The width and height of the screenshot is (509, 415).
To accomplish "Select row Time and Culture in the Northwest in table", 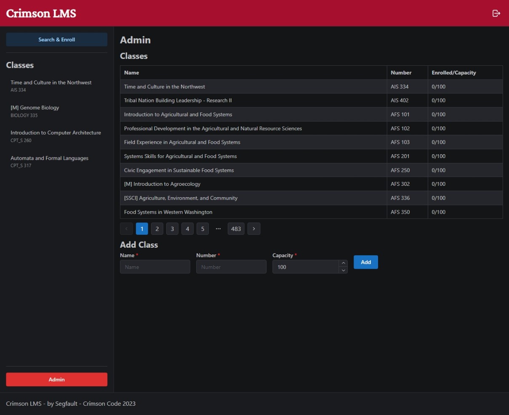I will point(312,87).
